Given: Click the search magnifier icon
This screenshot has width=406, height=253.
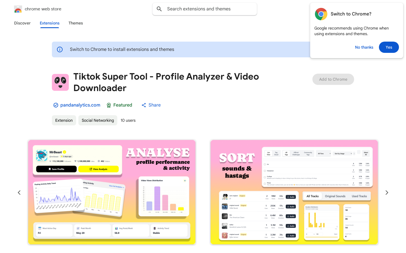Looking at the screenshot, I should (159, 9).
